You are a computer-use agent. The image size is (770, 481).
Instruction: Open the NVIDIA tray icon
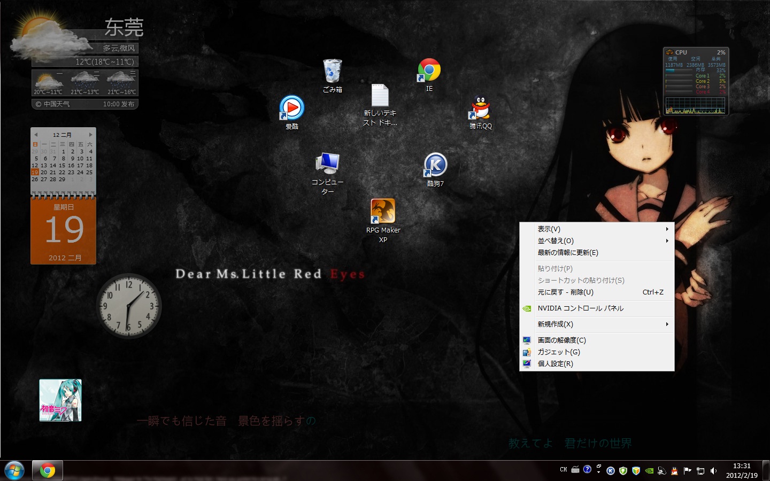(649, 471)
